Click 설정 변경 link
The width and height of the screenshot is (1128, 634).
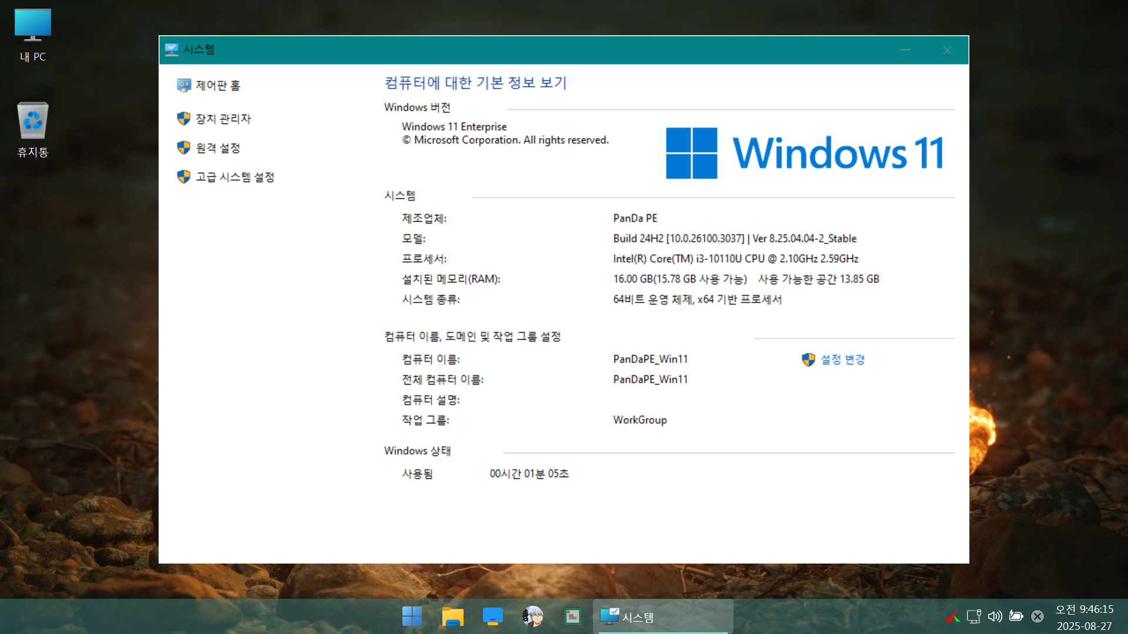click(842, 359)
